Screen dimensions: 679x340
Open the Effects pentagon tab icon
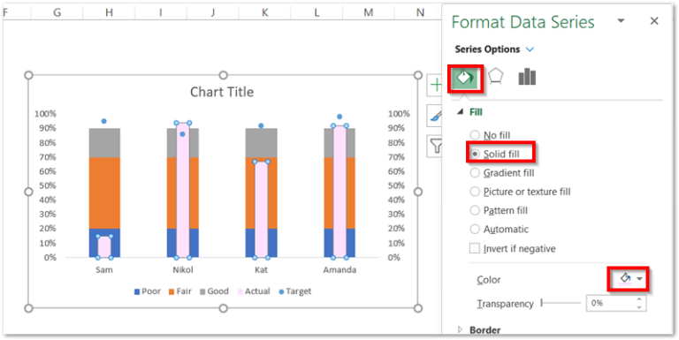click(495, 77)
